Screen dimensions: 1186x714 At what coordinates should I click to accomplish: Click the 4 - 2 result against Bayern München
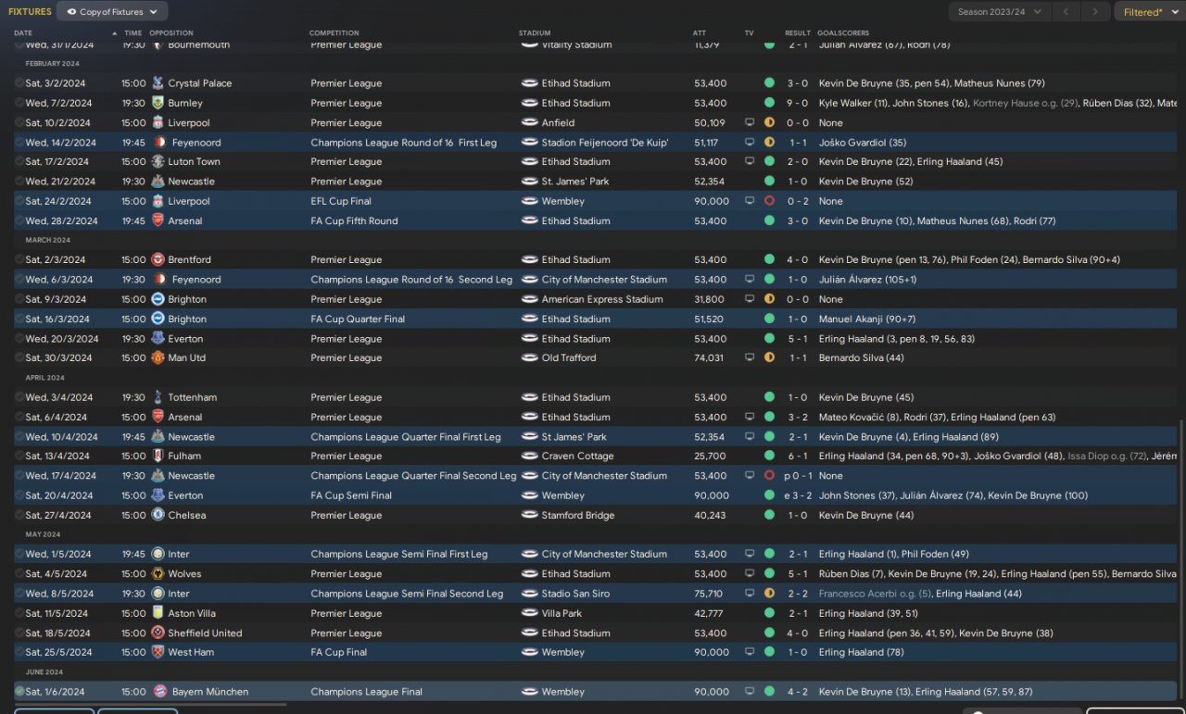[x=798, y=692]
